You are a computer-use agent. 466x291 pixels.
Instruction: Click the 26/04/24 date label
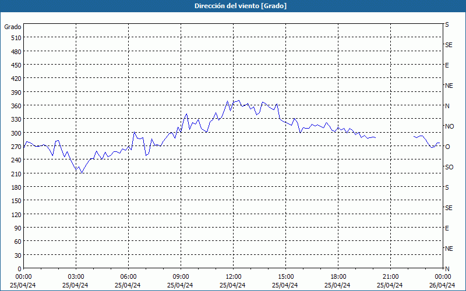click(442, 285)
